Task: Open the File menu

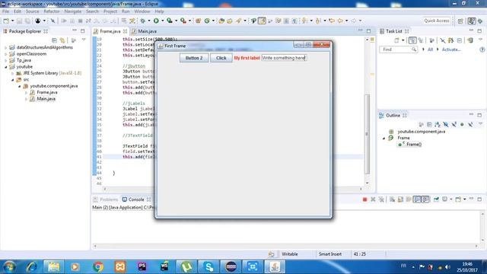Action: click(5, 11)
